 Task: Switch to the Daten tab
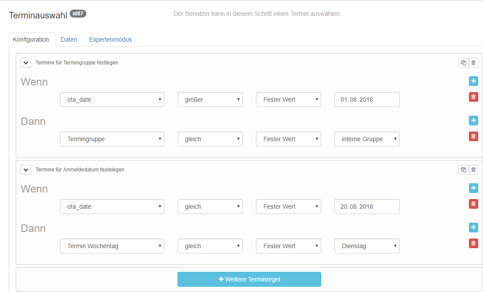pos(69,39)
